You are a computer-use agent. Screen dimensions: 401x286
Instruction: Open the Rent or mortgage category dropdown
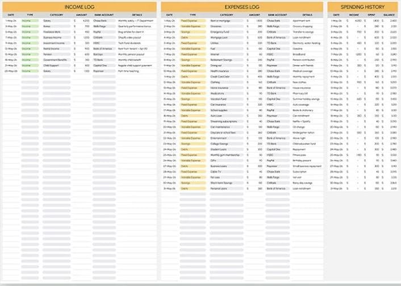tap(227, 20)
